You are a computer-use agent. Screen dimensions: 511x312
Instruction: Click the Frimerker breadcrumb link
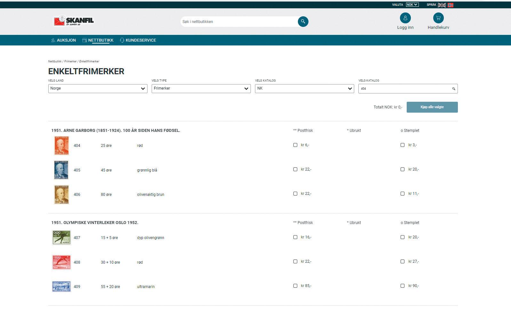click(70, 61)
